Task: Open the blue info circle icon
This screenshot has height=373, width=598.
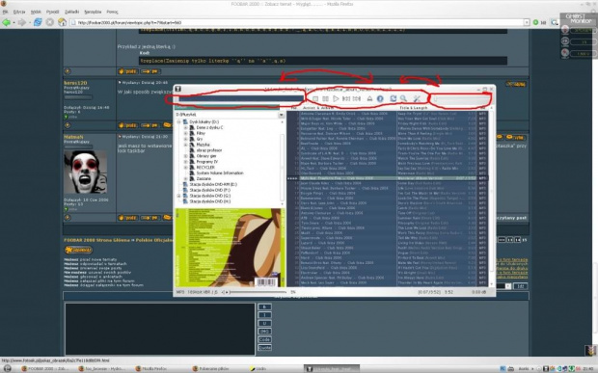Action: [380, 98]
